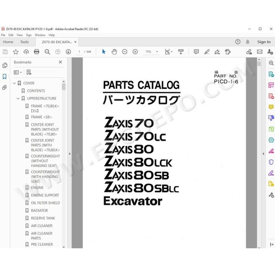The height and width of the screenshot is (275, 275).
Task: Open the Protect shield tool
Action: [x=271, y=162]
